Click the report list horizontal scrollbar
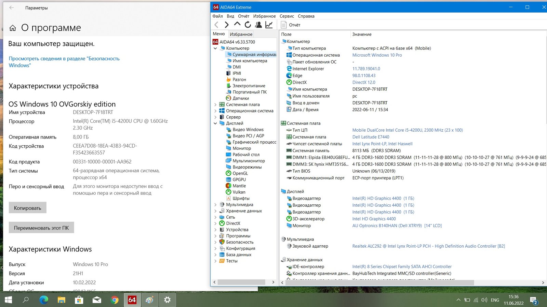 click(379, 282)
